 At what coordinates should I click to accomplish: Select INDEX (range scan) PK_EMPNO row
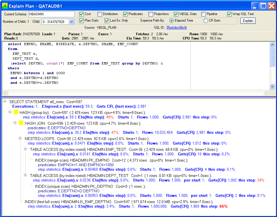[111, 160]
